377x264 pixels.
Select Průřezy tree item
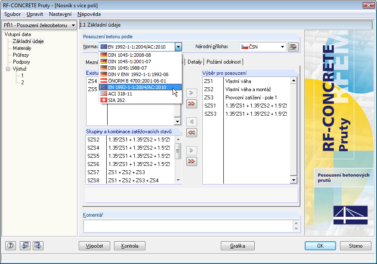click(21, 55)
